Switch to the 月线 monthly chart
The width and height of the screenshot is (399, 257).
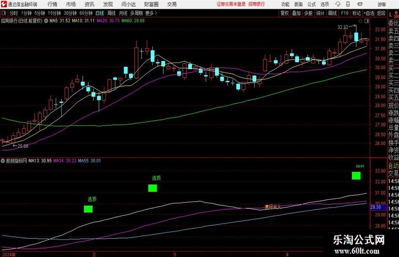click(123, 13)
